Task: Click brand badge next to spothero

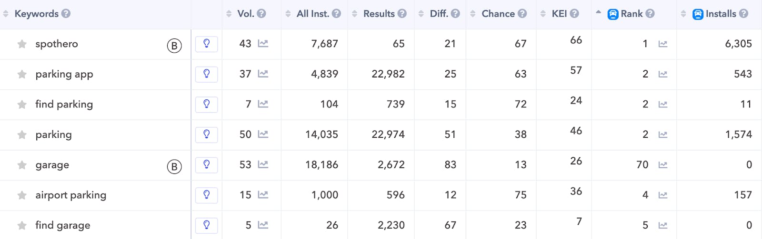Action: [174, 46]
